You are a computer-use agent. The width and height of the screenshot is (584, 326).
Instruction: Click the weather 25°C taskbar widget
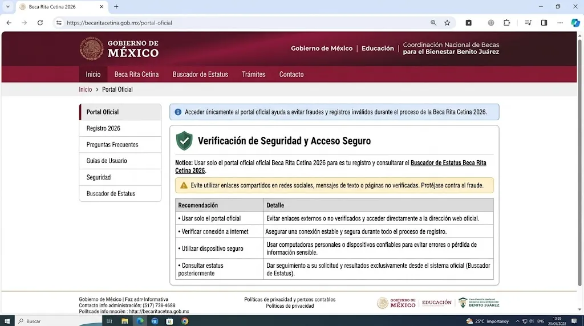pyautogui.click(x=487, y=321)
